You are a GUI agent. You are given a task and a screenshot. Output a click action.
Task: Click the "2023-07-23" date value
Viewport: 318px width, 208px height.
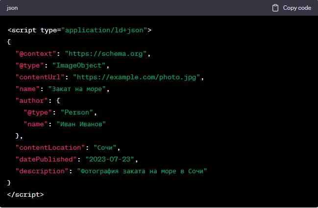110,160
